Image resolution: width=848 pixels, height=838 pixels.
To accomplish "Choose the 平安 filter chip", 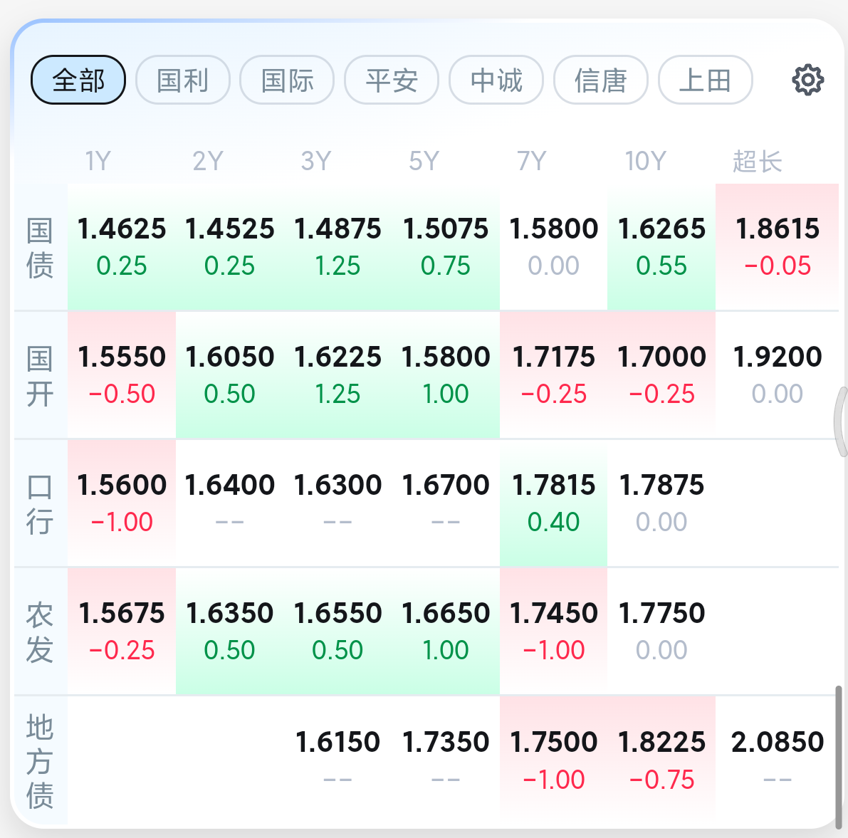I will 392,80.
